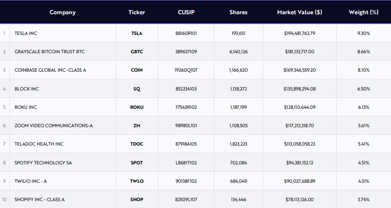Image resolution: width=391 pixels, height=208 pixels.
Task: Select the SQ ticker symbol
Action: 137,89
